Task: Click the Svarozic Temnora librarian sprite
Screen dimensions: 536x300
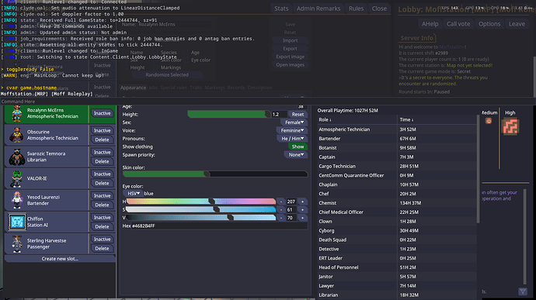Action: point(16,157)
